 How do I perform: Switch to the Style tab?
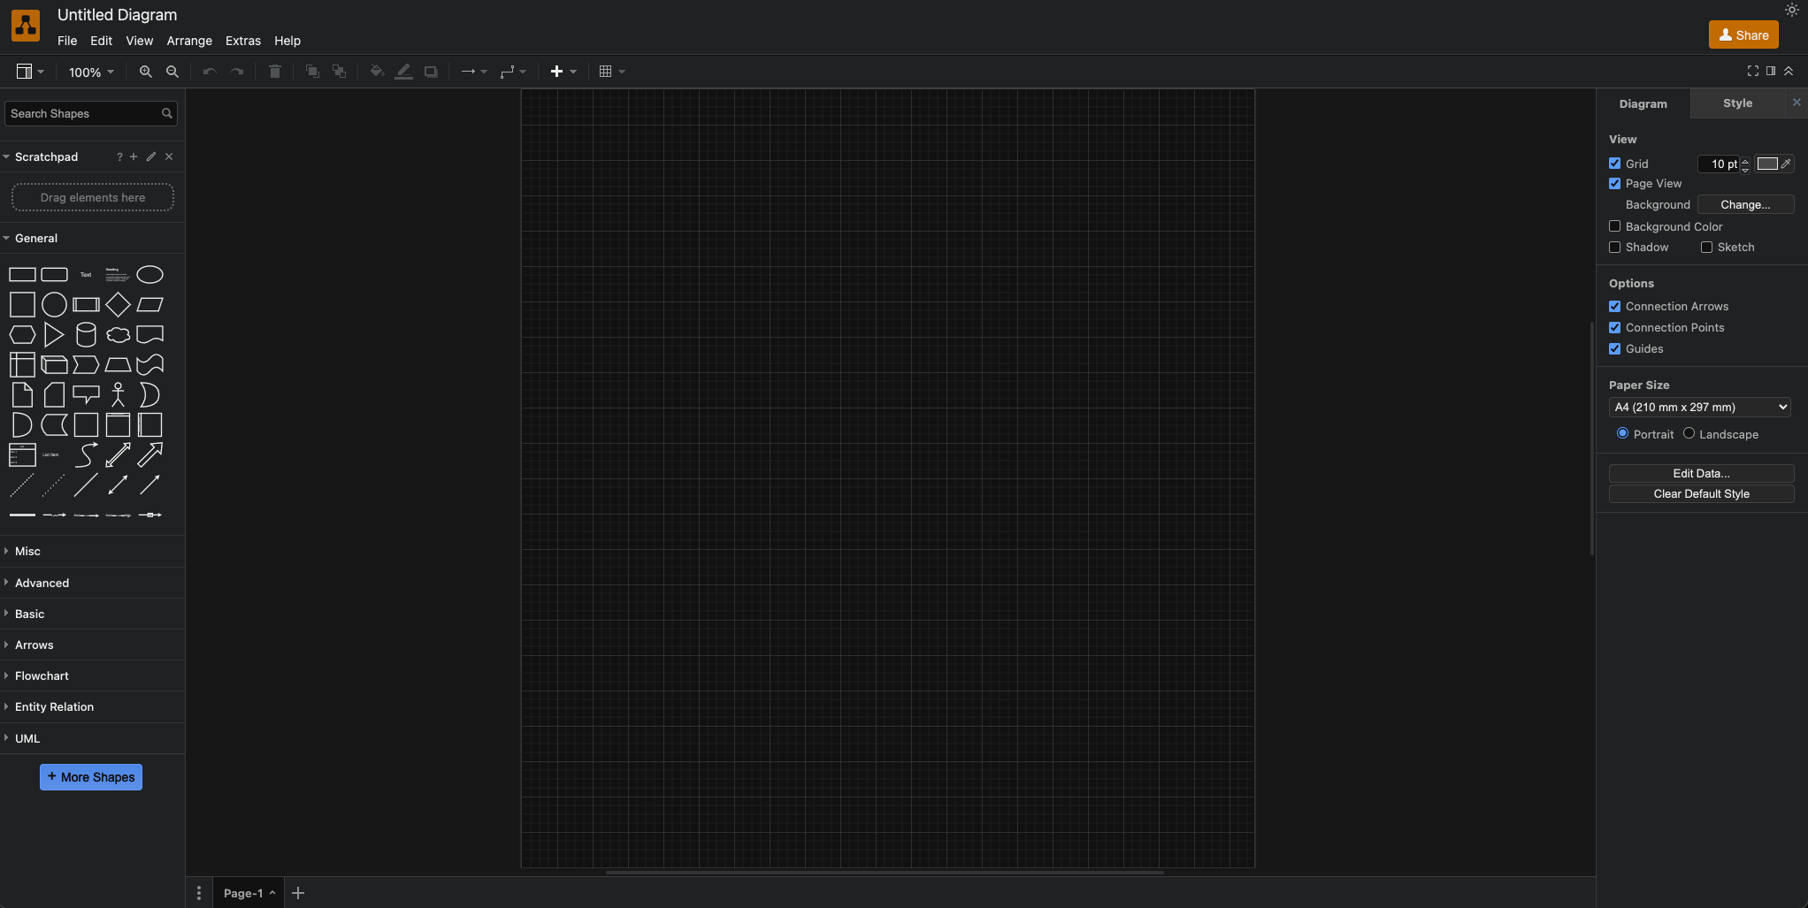(1736, 103)
